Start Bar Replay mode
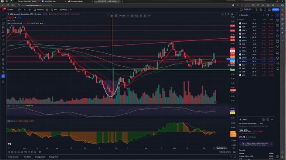286x160 pixels. point(63,10)
